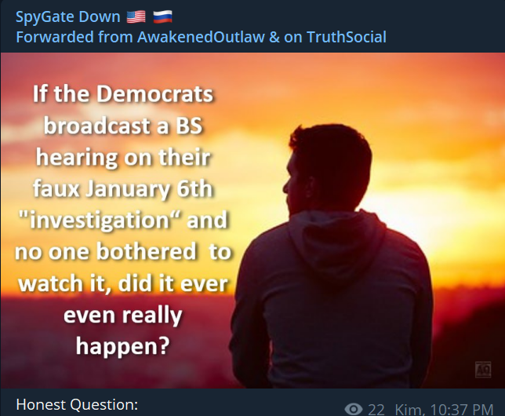
Task: Click the "broadcast a BS" text line
Action: pos(122,126)
